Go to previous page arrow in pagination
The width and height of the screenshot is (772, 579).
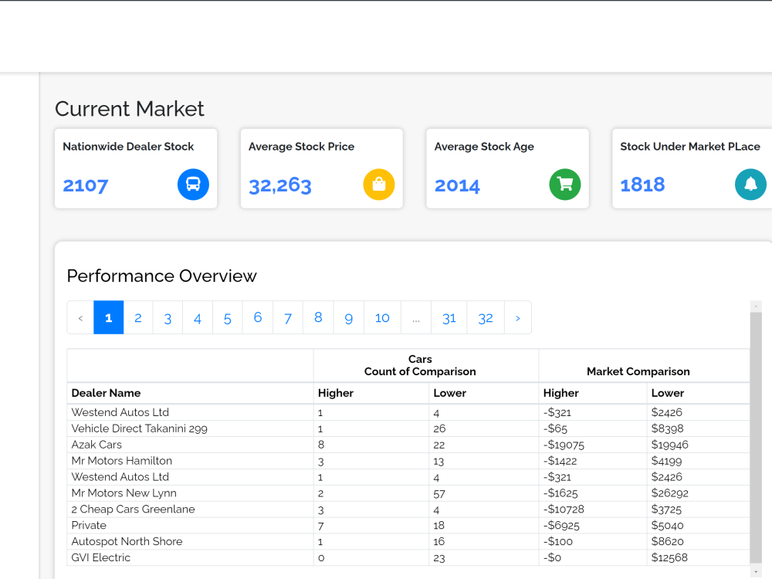tap(80, 318)
